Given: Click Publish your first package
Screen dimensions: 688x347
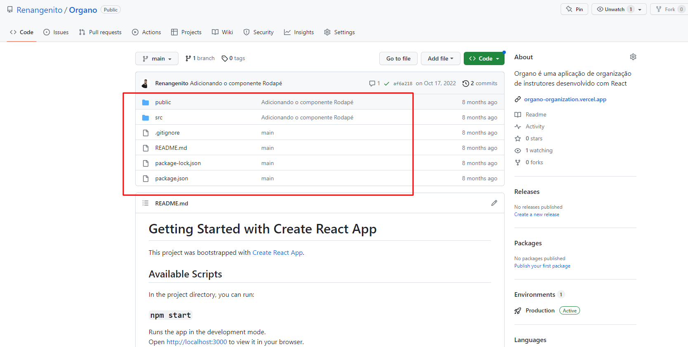Looking at the screenshot, I should [x=542, y=266].
